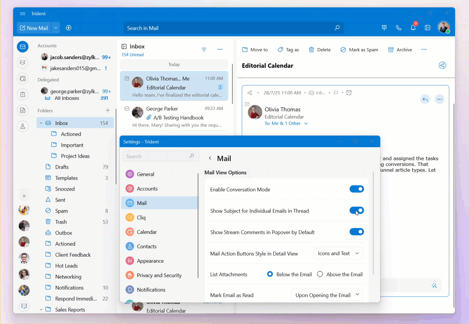
Task: Open email more actions ellipsis button
Action: pyautogui.click(x=440, y=99)
